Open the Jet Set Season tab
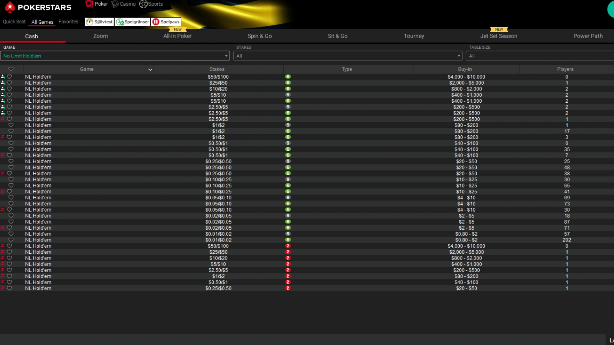Image resolution: width=614 pixels, height=345 pixels. coord(499,36)
